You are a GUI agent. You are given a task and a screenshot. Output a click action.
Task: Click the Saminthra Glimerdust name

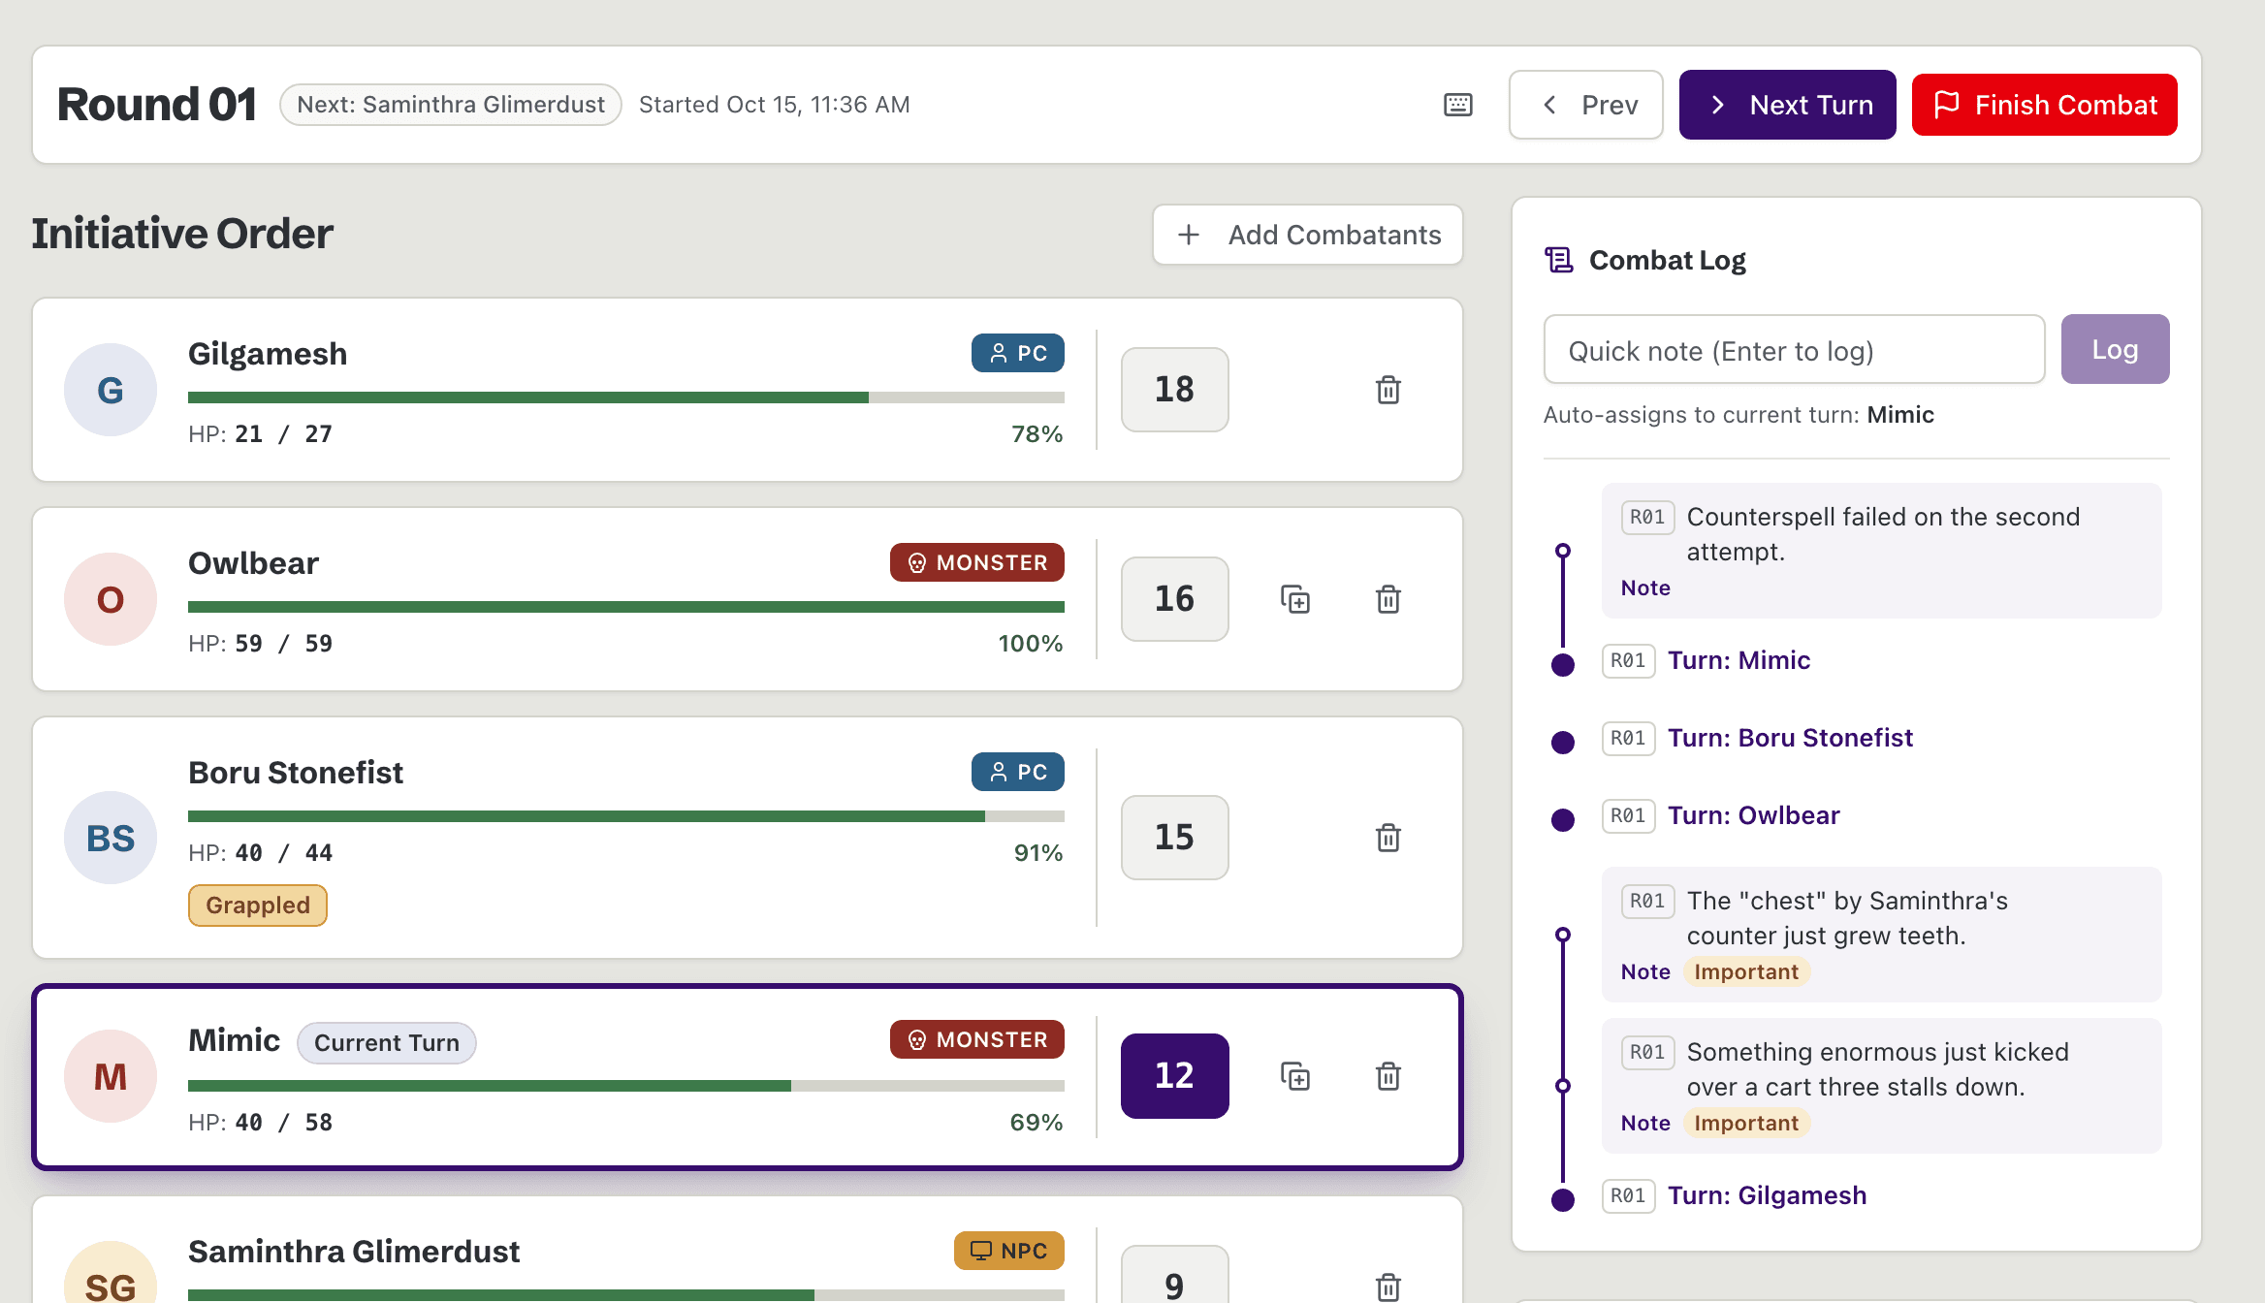354,1252
